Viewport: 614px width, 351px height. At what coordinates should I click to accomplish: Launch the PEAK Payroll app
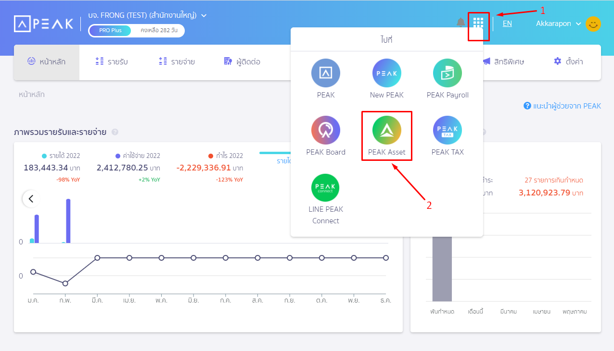point(448,73)
